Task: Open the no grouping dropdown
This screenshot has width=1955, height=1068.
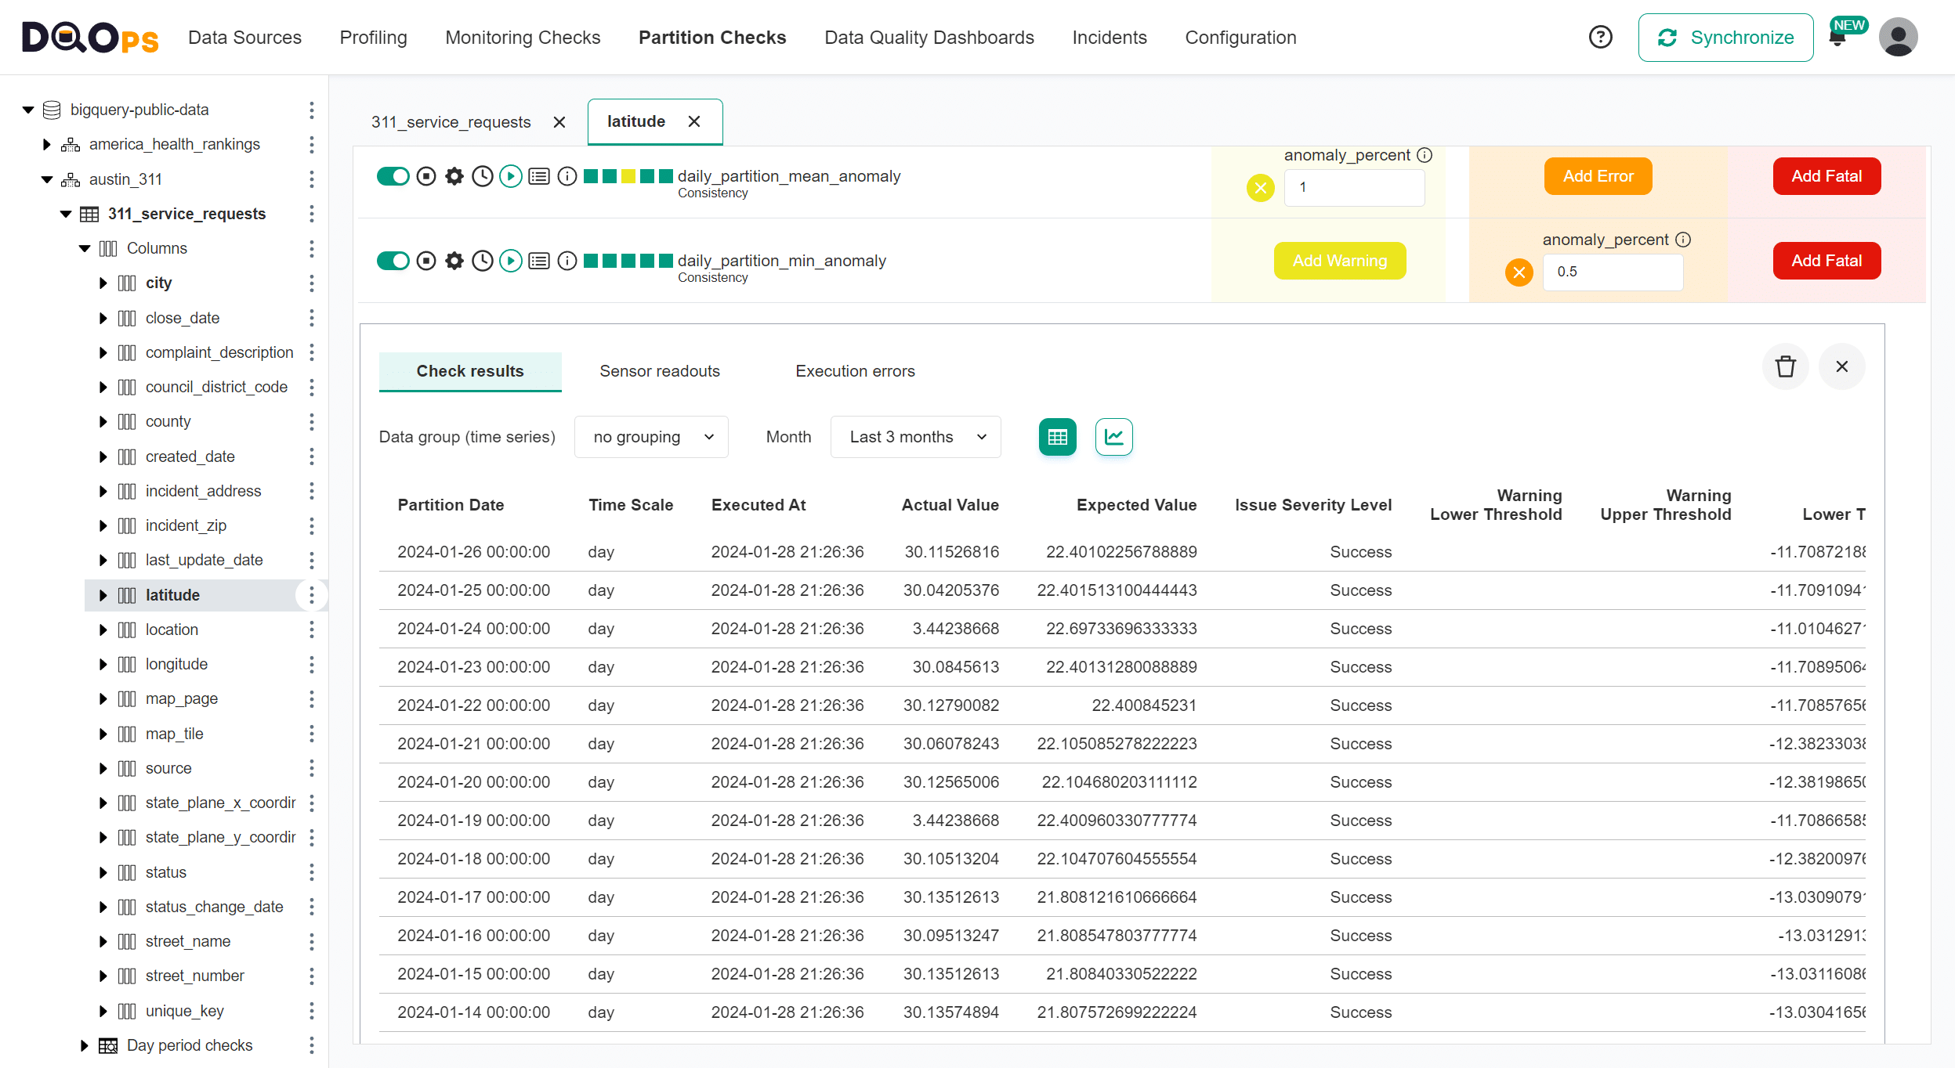Action: [x=651, y=437]
